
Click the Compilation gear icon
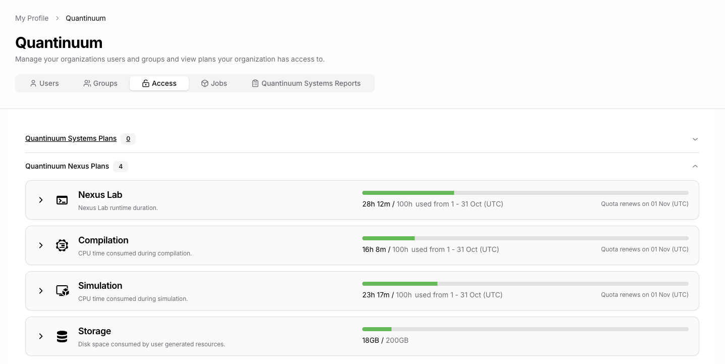pos(62,245)
